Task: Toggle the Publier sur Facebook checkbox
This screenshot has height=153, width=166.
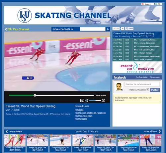Action: click(x=147, y=89)
